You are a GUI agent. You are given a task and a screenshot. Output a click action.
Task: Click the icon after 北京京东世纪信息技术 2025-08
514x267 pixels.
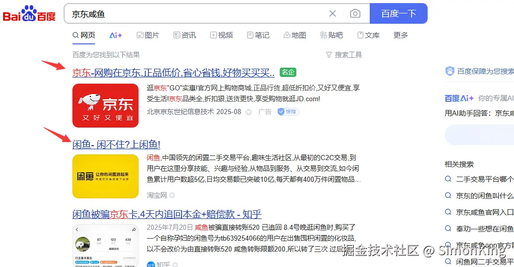[x=249, y=112]
